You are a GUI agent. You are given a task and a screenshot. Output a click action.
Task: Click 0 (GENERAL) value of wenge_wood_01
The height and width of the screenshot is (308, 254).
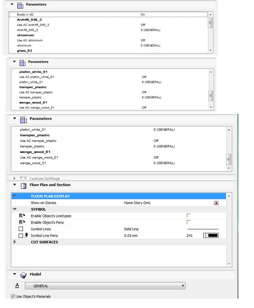(164, 163)
